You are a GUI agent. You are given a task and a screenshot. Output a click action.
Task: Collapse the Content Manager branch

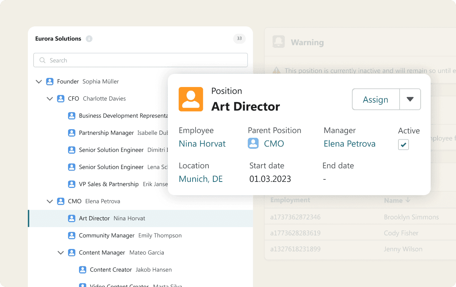61,253
